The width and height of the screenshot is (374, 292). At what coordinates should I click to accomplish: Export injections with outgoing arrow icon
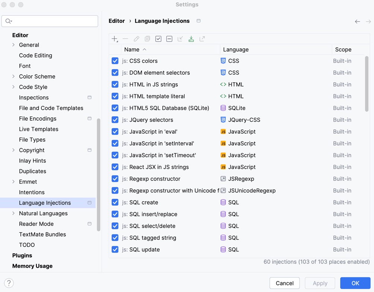point(202,39)
